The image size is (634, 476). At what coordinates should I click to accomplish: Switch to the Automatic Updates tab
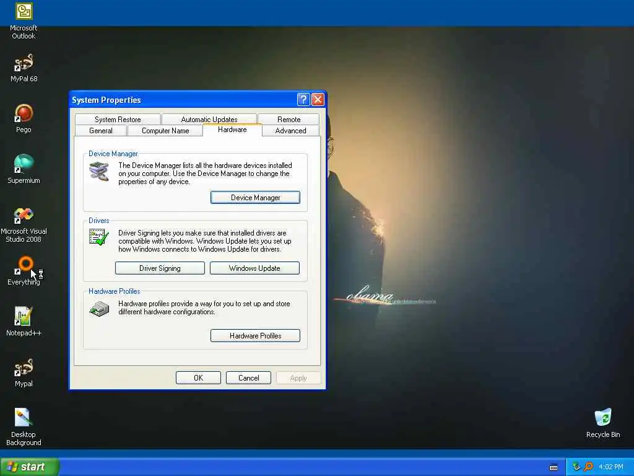(209, 120)
